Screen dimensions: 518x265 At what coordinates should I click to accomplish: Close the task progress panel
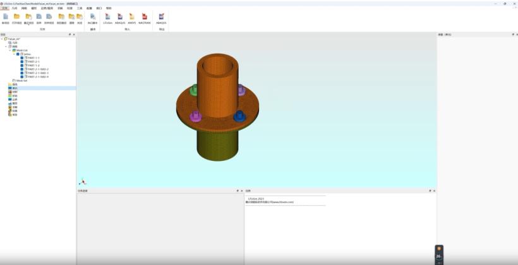point(241,191)
